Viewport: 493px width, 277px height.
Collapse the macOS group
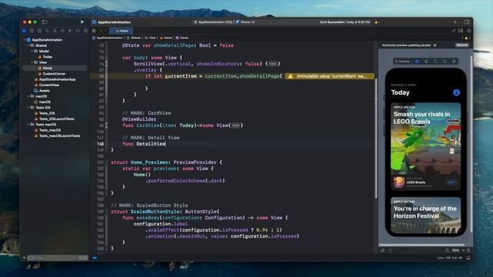(29, 96)
